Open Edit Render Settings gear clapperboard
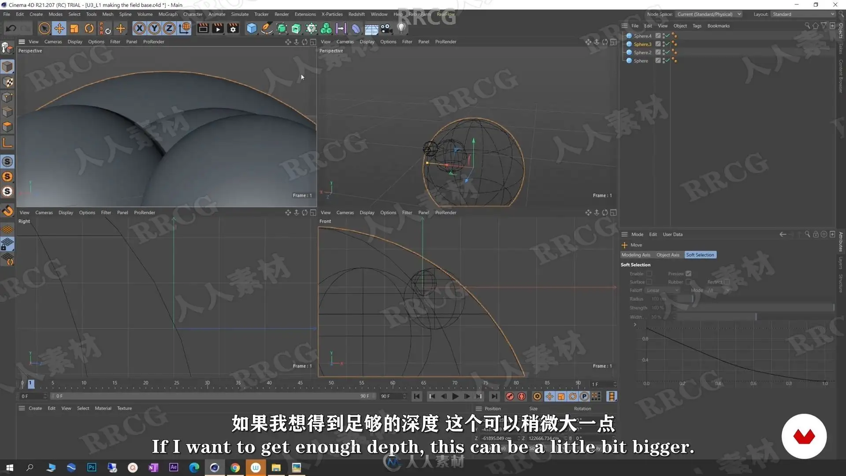Screen dimensions: 846x476 pos(233,29)
